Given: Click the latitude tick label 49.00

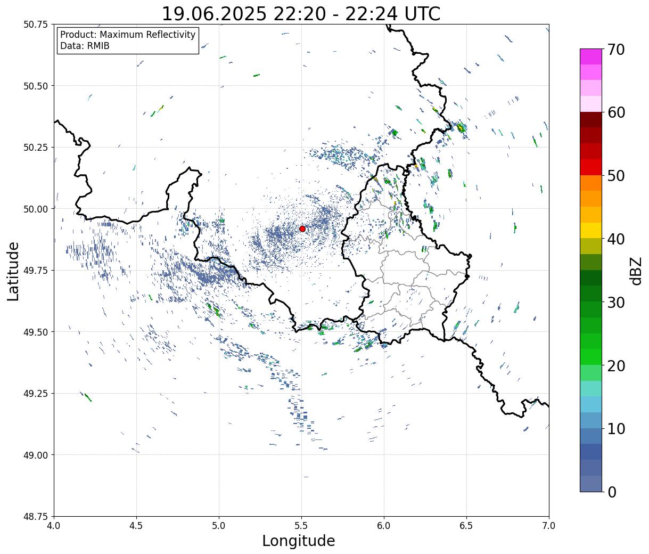Looking at the screenshot, I should pos(36,455).
